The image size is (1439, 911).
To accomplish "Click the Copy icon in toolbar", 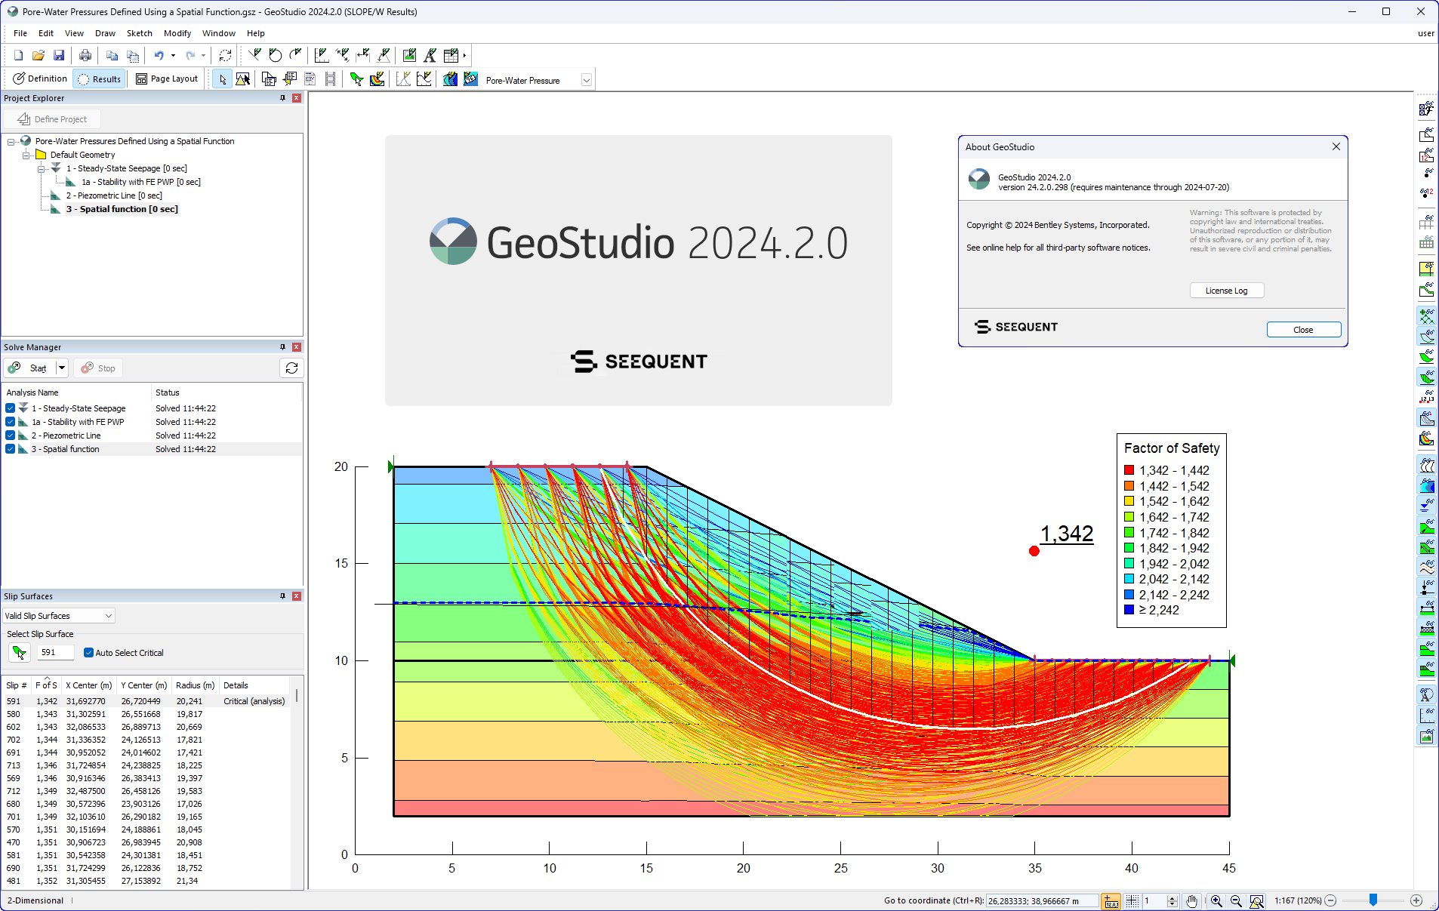I will coord(112,55).
